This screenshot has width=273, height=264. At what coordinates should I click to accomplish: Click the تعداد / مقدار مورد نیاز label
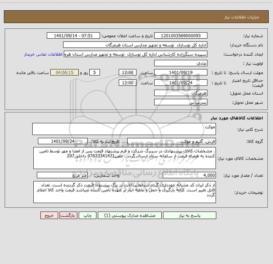coord(243,176)
